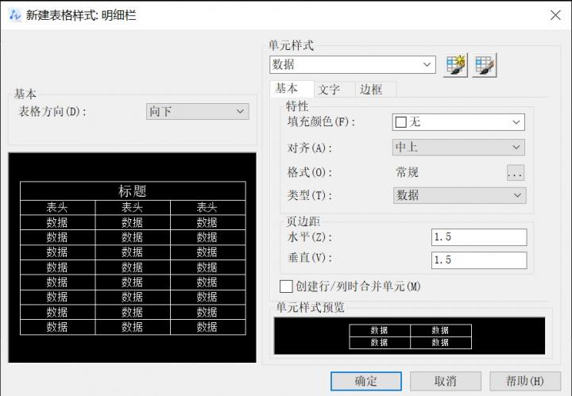This screenshot has width=572, height=396.
Task: Close the 新建表格样式 dialog window
Action: coord(555,15)
